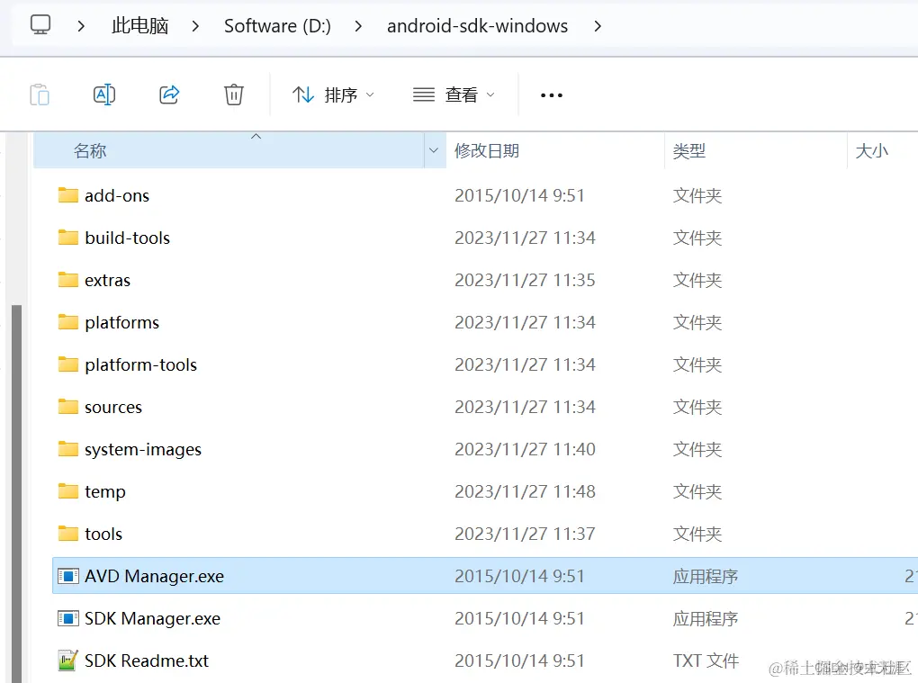
Task: Expand chevron after Software (D:)
Action: (358, 26)
